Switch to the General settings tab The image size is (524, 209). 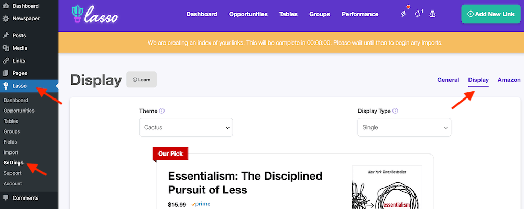click(448, 80)
